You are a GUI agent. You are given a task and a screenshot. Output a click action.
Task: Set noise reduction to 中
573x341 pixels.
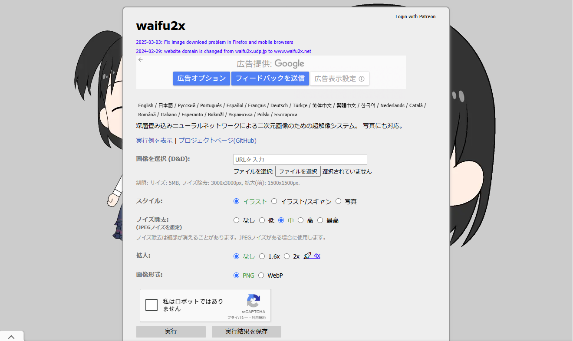click(281, 220)
